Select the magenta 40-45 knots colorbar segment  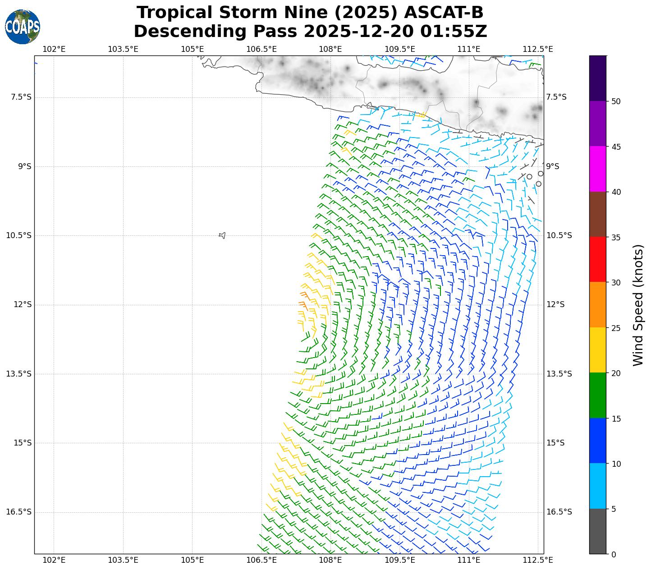pos(597,169)
